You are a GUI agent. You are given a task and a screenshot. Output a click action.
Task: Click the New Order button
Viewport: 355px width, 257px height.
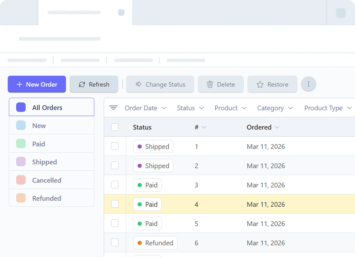click(x=37, y=84)
